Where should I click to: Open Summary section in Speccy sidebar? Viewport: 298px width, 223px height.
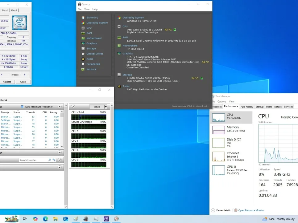pyautogui.click(x=92, y=18)
